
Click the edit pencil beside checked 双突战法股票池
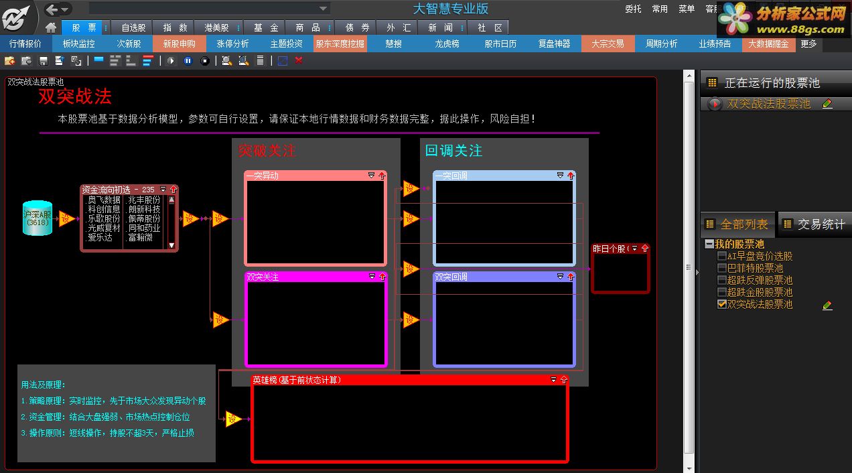click(x=828, y=305)
